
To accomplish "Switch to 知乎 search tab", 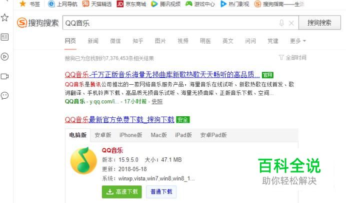I will coord(138,41).
